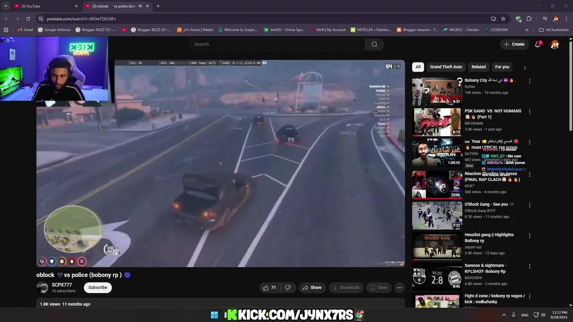
Task: Subscribe to SCPX777 channel
Action: coord(98,288)
